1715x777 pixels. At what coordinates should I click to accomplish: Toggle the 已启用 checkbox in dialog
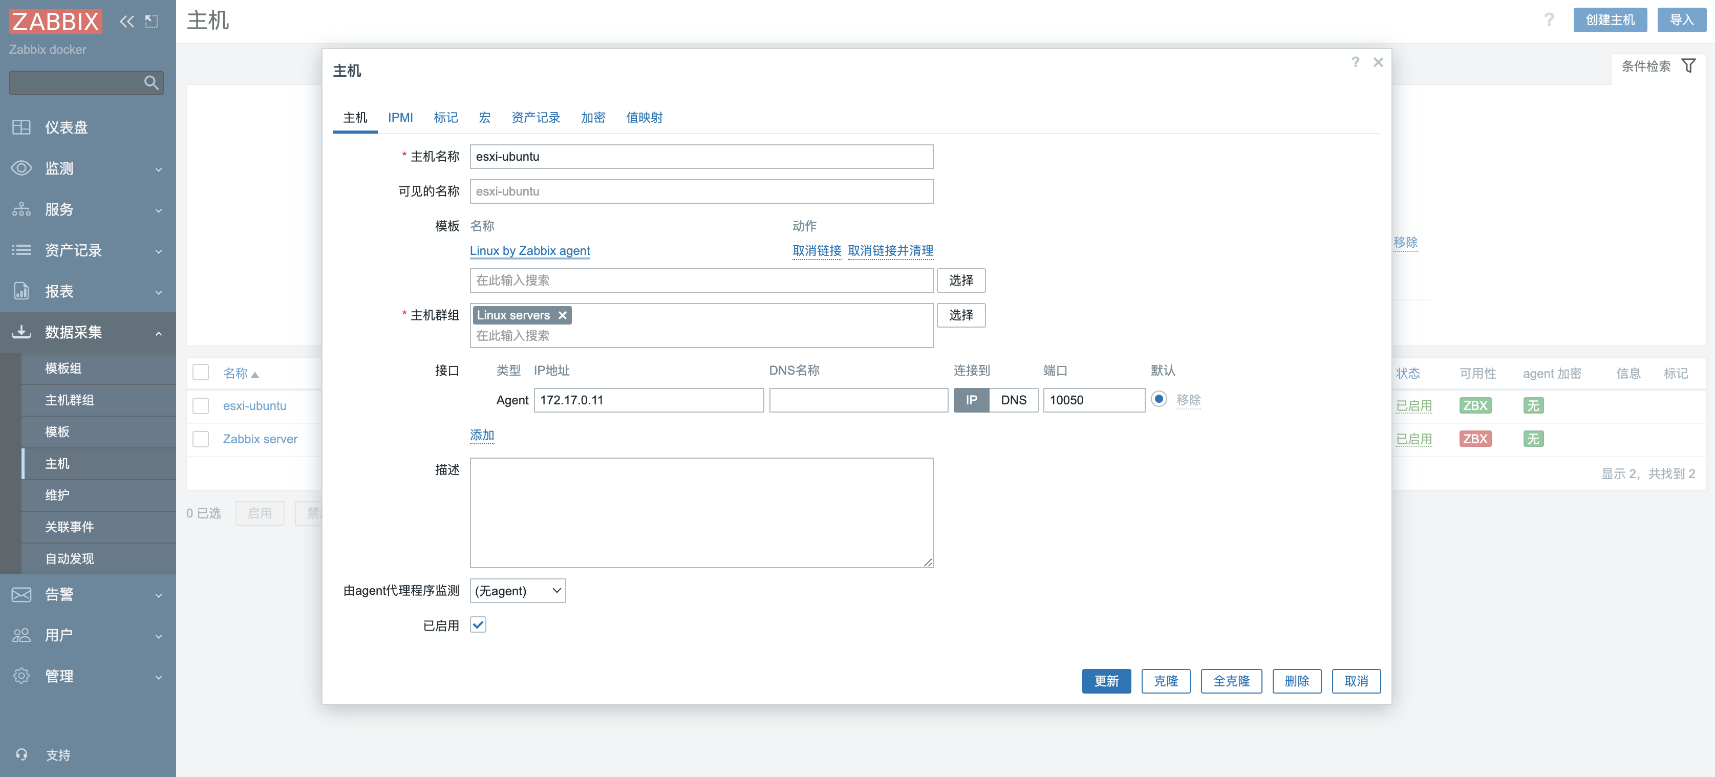pyautogui.click(x=478, y=624)
